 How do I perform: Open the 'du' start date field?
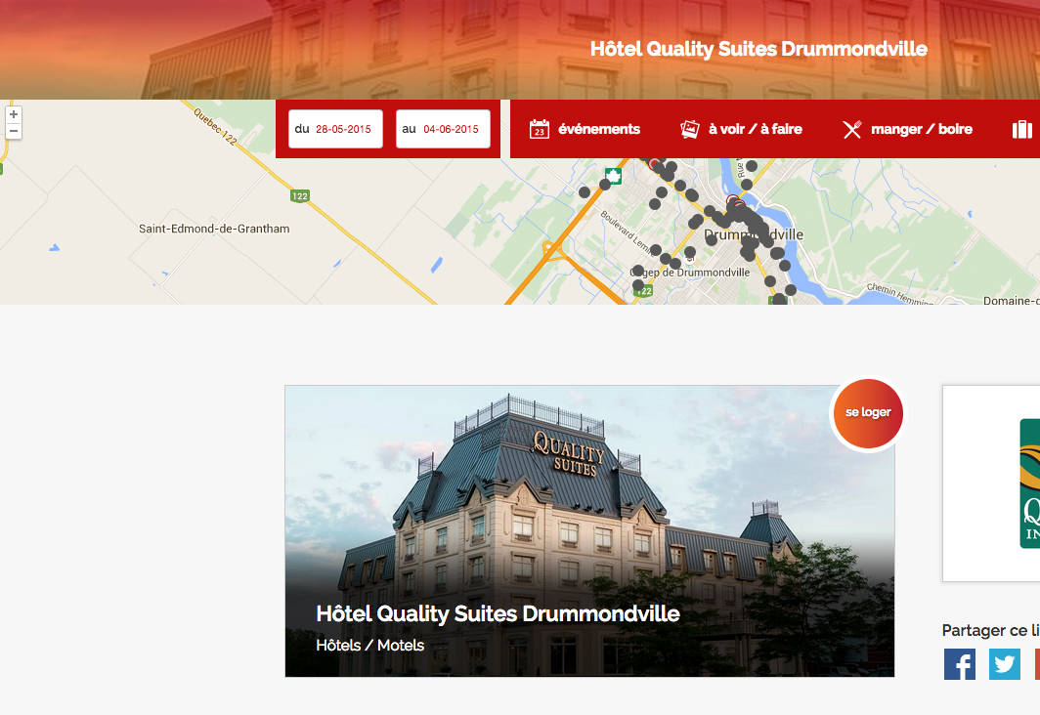click(x=335, y=129)
